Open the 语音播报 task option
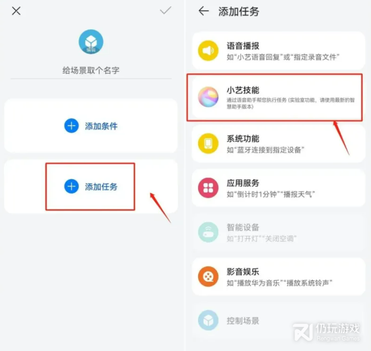Screen dimensions: 371x351 pos(278,51)
